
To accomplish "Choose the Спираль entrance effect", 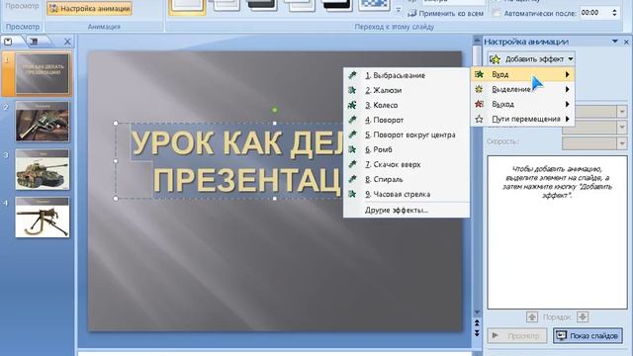I will (x=407, y=179).
